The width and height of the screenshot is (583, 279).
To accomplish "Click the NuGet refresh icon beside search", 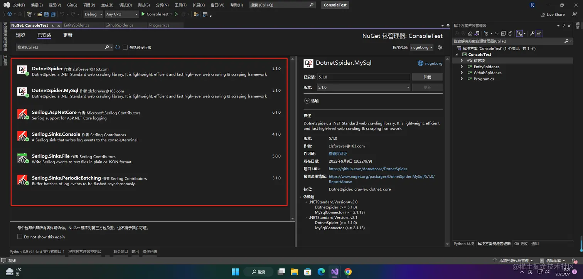I will 118,47.
